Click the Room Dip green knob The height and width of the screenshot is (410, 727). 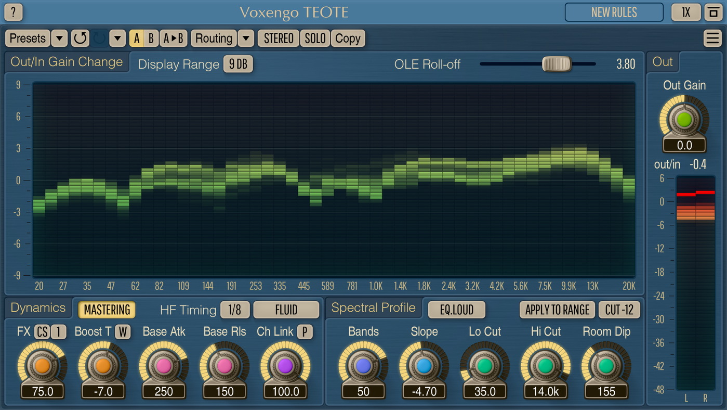click(x=606, y=366)
